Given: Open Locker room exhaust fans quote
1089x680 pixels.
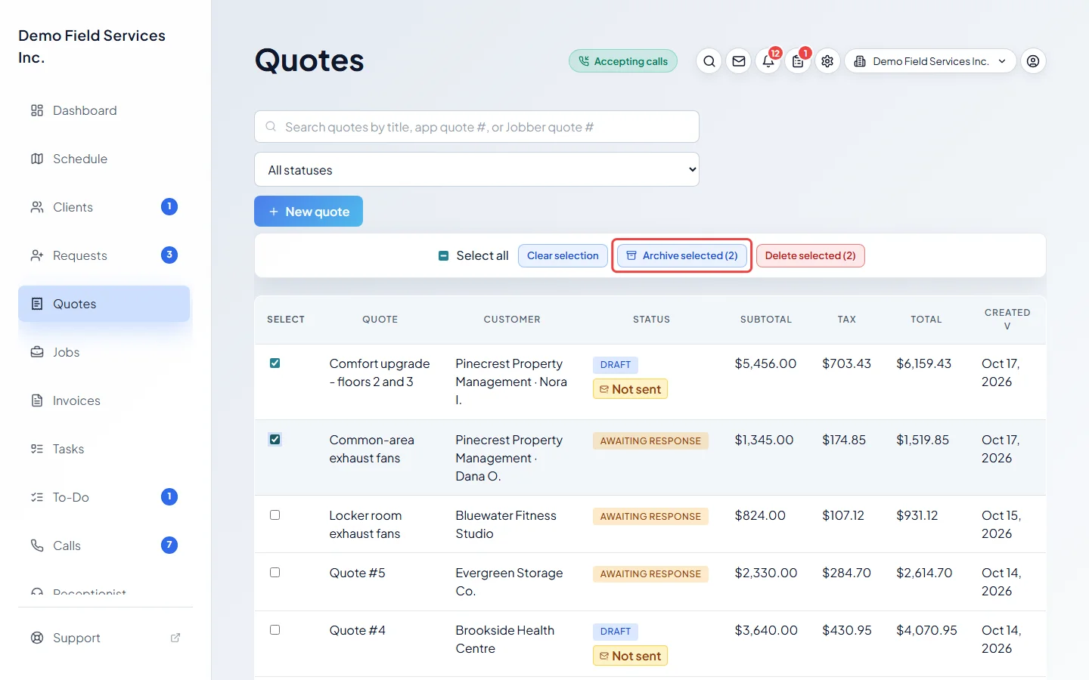Looking at the screenshot, I should click(365, 524).
